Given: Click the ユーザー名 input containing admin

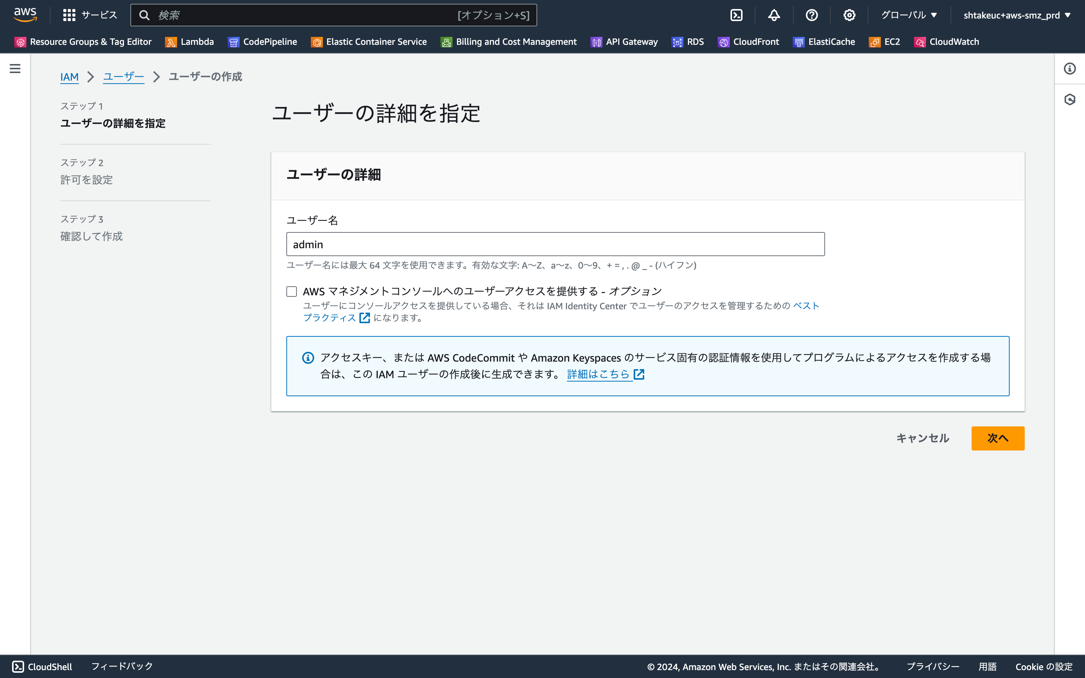Looking at the screenshot, I should pos(556,244).
